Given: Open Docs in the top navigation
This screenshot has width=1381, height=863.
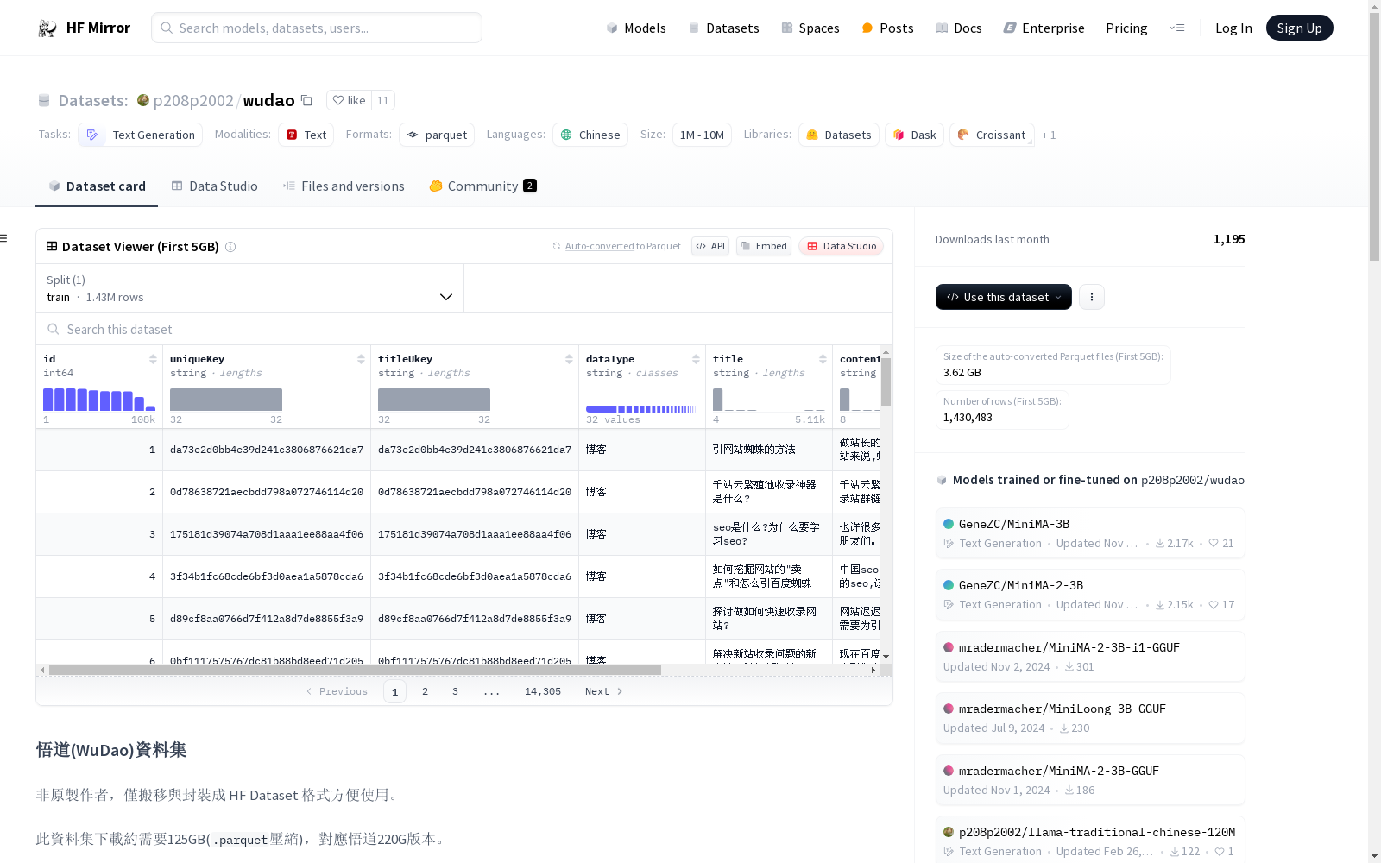Looking at the screenshot, I should click(959, 28).
